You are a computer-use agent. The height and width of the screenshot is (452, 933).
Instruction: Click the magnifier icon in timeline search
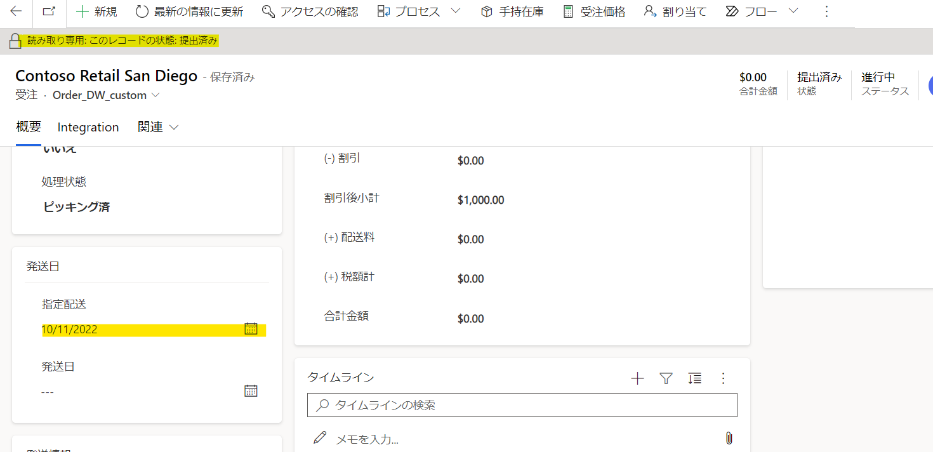322,405
